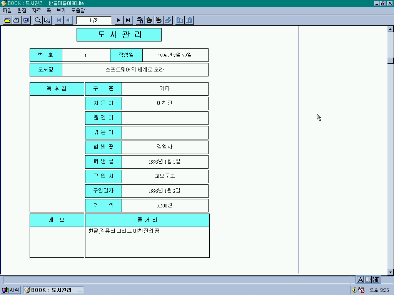Click the 구입처 value 교보문고
394x295 pixels.
pyautogui.click(x=165, y=176)
